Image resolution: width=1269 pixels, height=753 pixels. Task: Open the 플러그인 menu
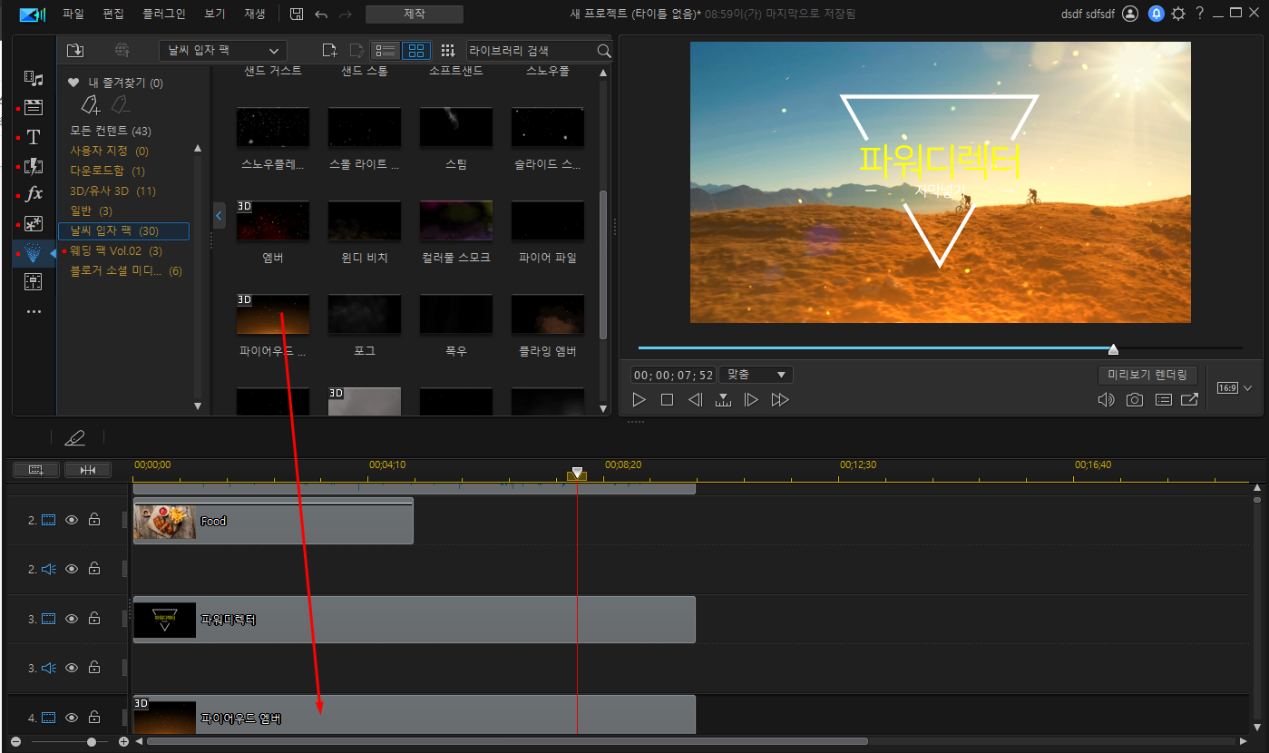164,14
